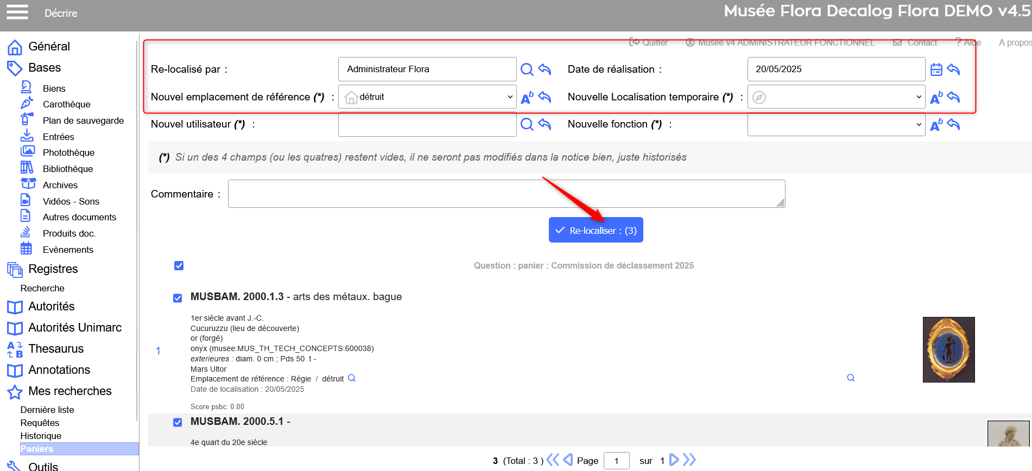Click the Re-localiser : (3) button
This screenshot has width=1032, height=471.
pos(596,230)
